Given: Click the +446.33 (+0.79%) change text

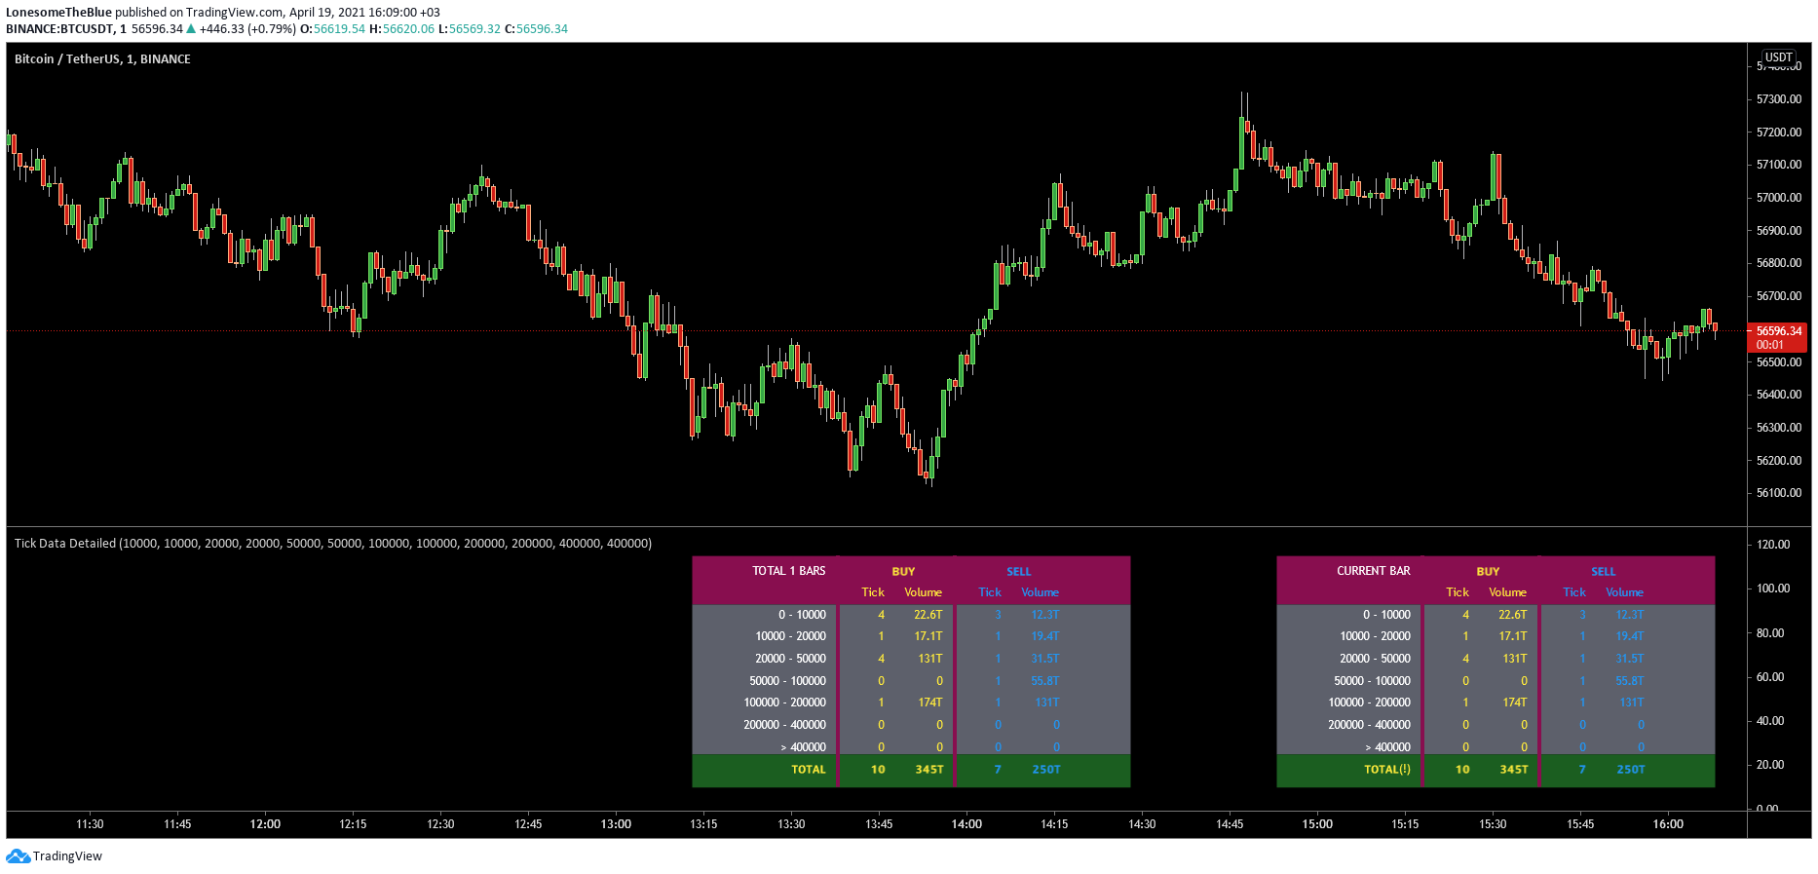Looking at the screenshot, I should point(247,29).
